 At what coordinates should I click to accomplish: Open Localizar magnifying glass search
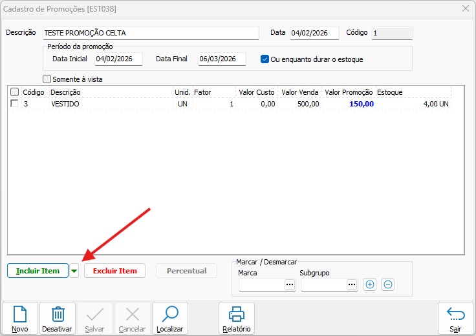tap(170, 315)
